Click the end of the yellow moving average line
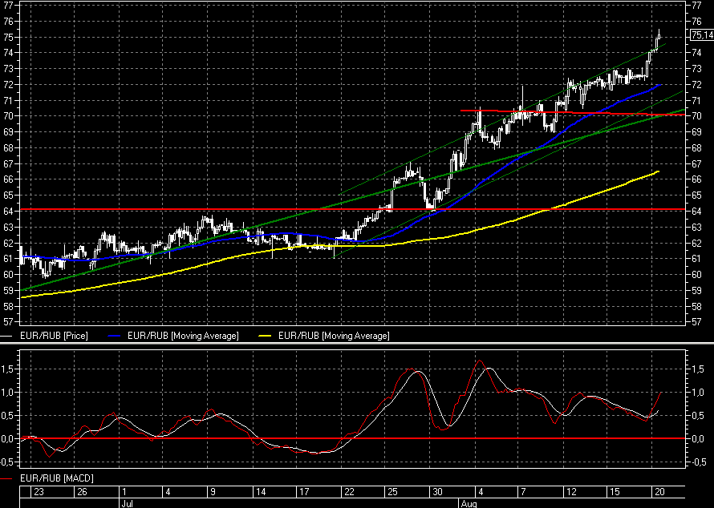This screenshot has width=714, height=508. [658, 171]
